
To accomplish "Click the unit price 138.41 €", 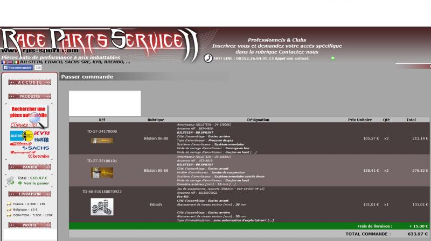I will [371, 171].
